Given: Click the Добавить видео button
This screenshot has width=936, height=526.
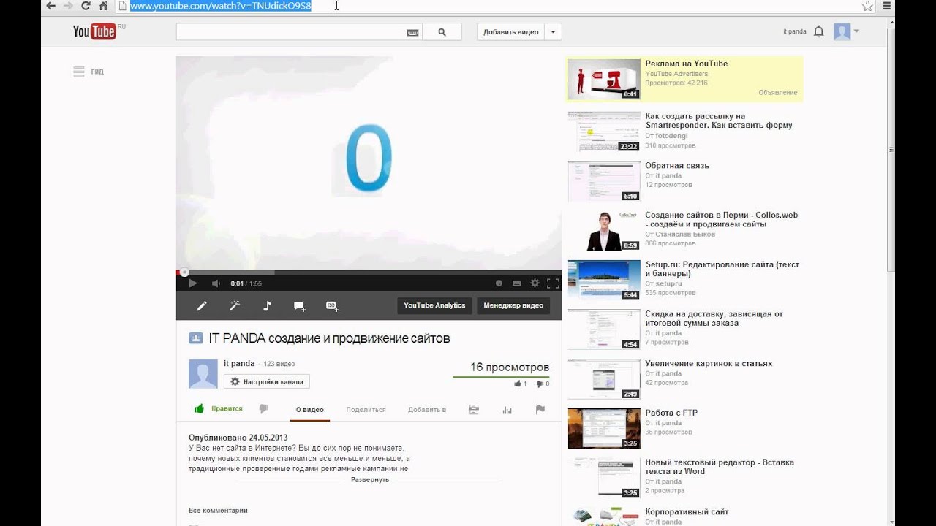Looking at the screenshot, I should click(510, 32).
